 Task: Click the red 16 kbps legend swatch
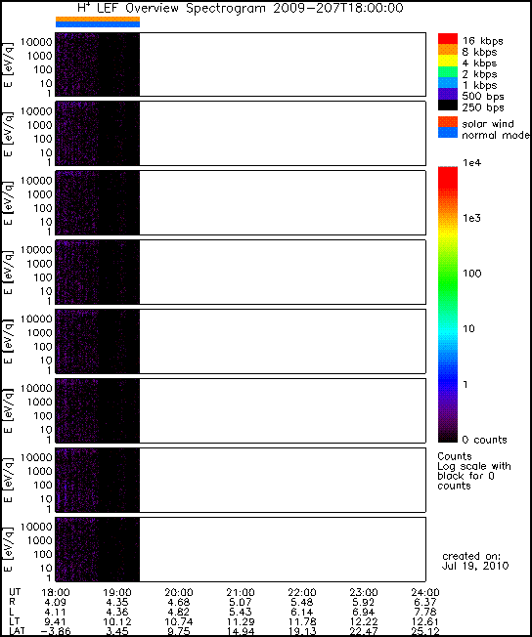447,39
